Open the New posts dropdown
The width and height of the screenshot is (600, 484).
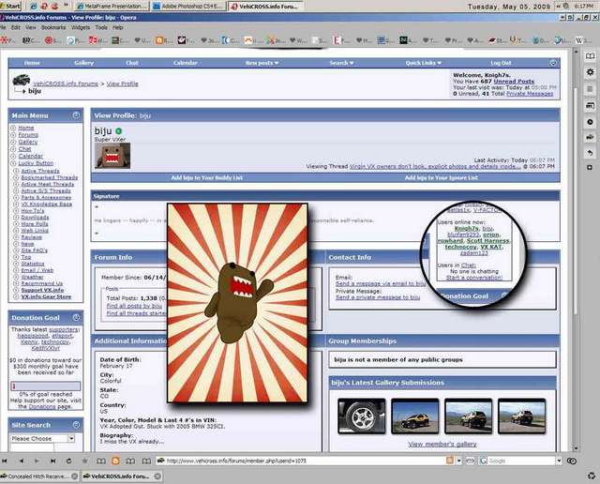[x=262, y=63]
